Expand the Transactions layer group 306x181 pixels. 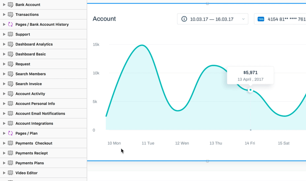[4, 14]
